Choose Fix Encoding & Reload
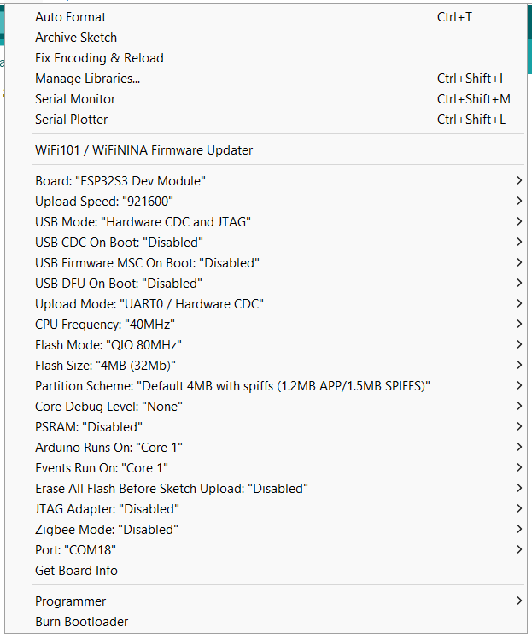532x639 pixels. tap(99, 58)
